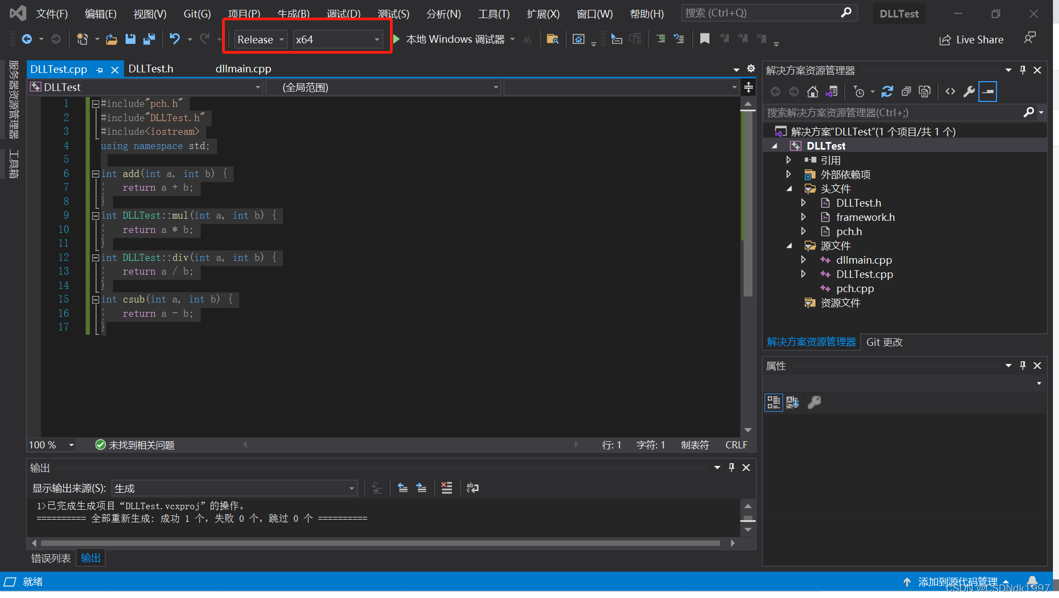The width and height of the screenshot is (1059, 598).
Task: Open the (全局范围) scope dropdown
Action: tap(383, 87)
